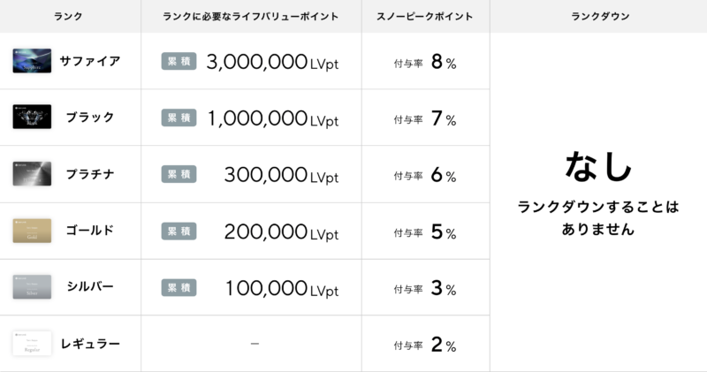Click the 累積 badge in the プラチナ row

[x=179, y=174]
